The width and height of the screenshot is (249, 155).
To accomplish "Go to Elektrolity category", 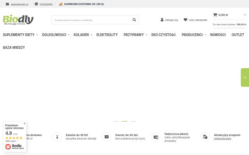I will coord(107,35).
